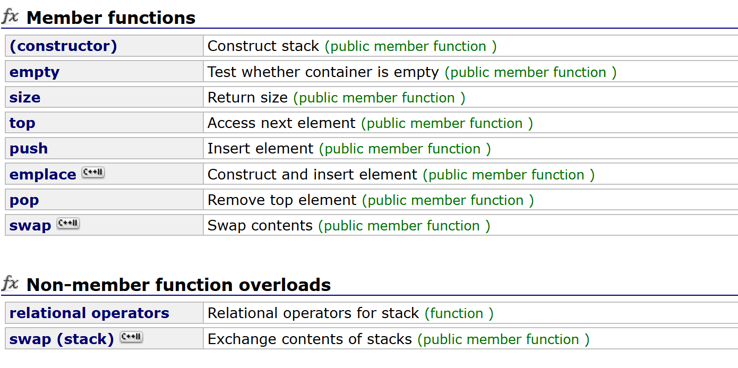Go to the size function page
The width and height of the screenshot is (738, 368).
click(25, 98)
